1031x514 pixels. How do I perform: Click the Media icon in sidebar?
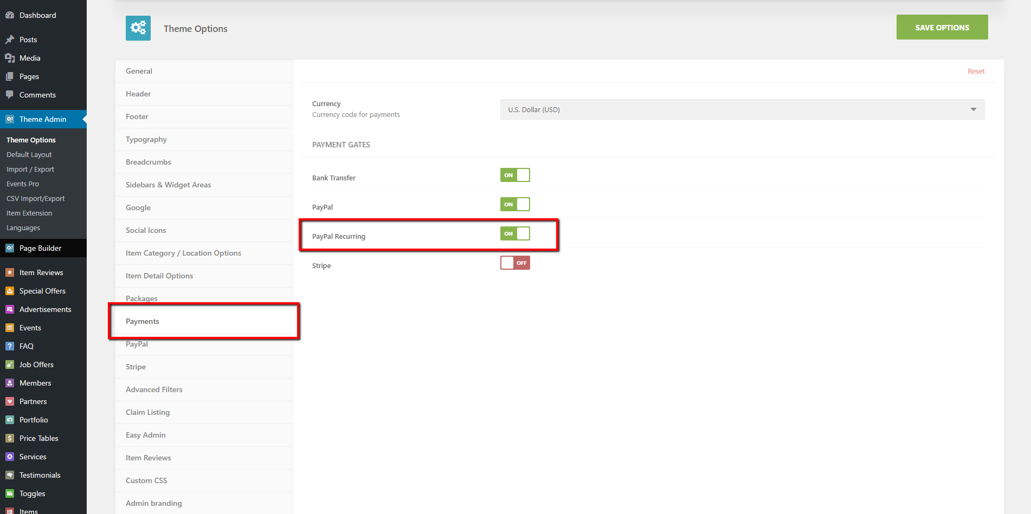click(x=10, y=58)
